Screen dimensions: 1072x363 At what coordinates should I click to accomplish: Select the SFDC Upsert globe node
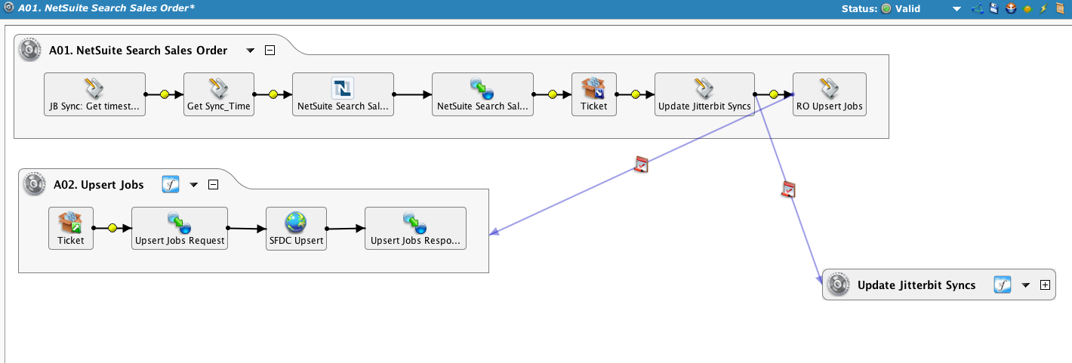[296, 229]
